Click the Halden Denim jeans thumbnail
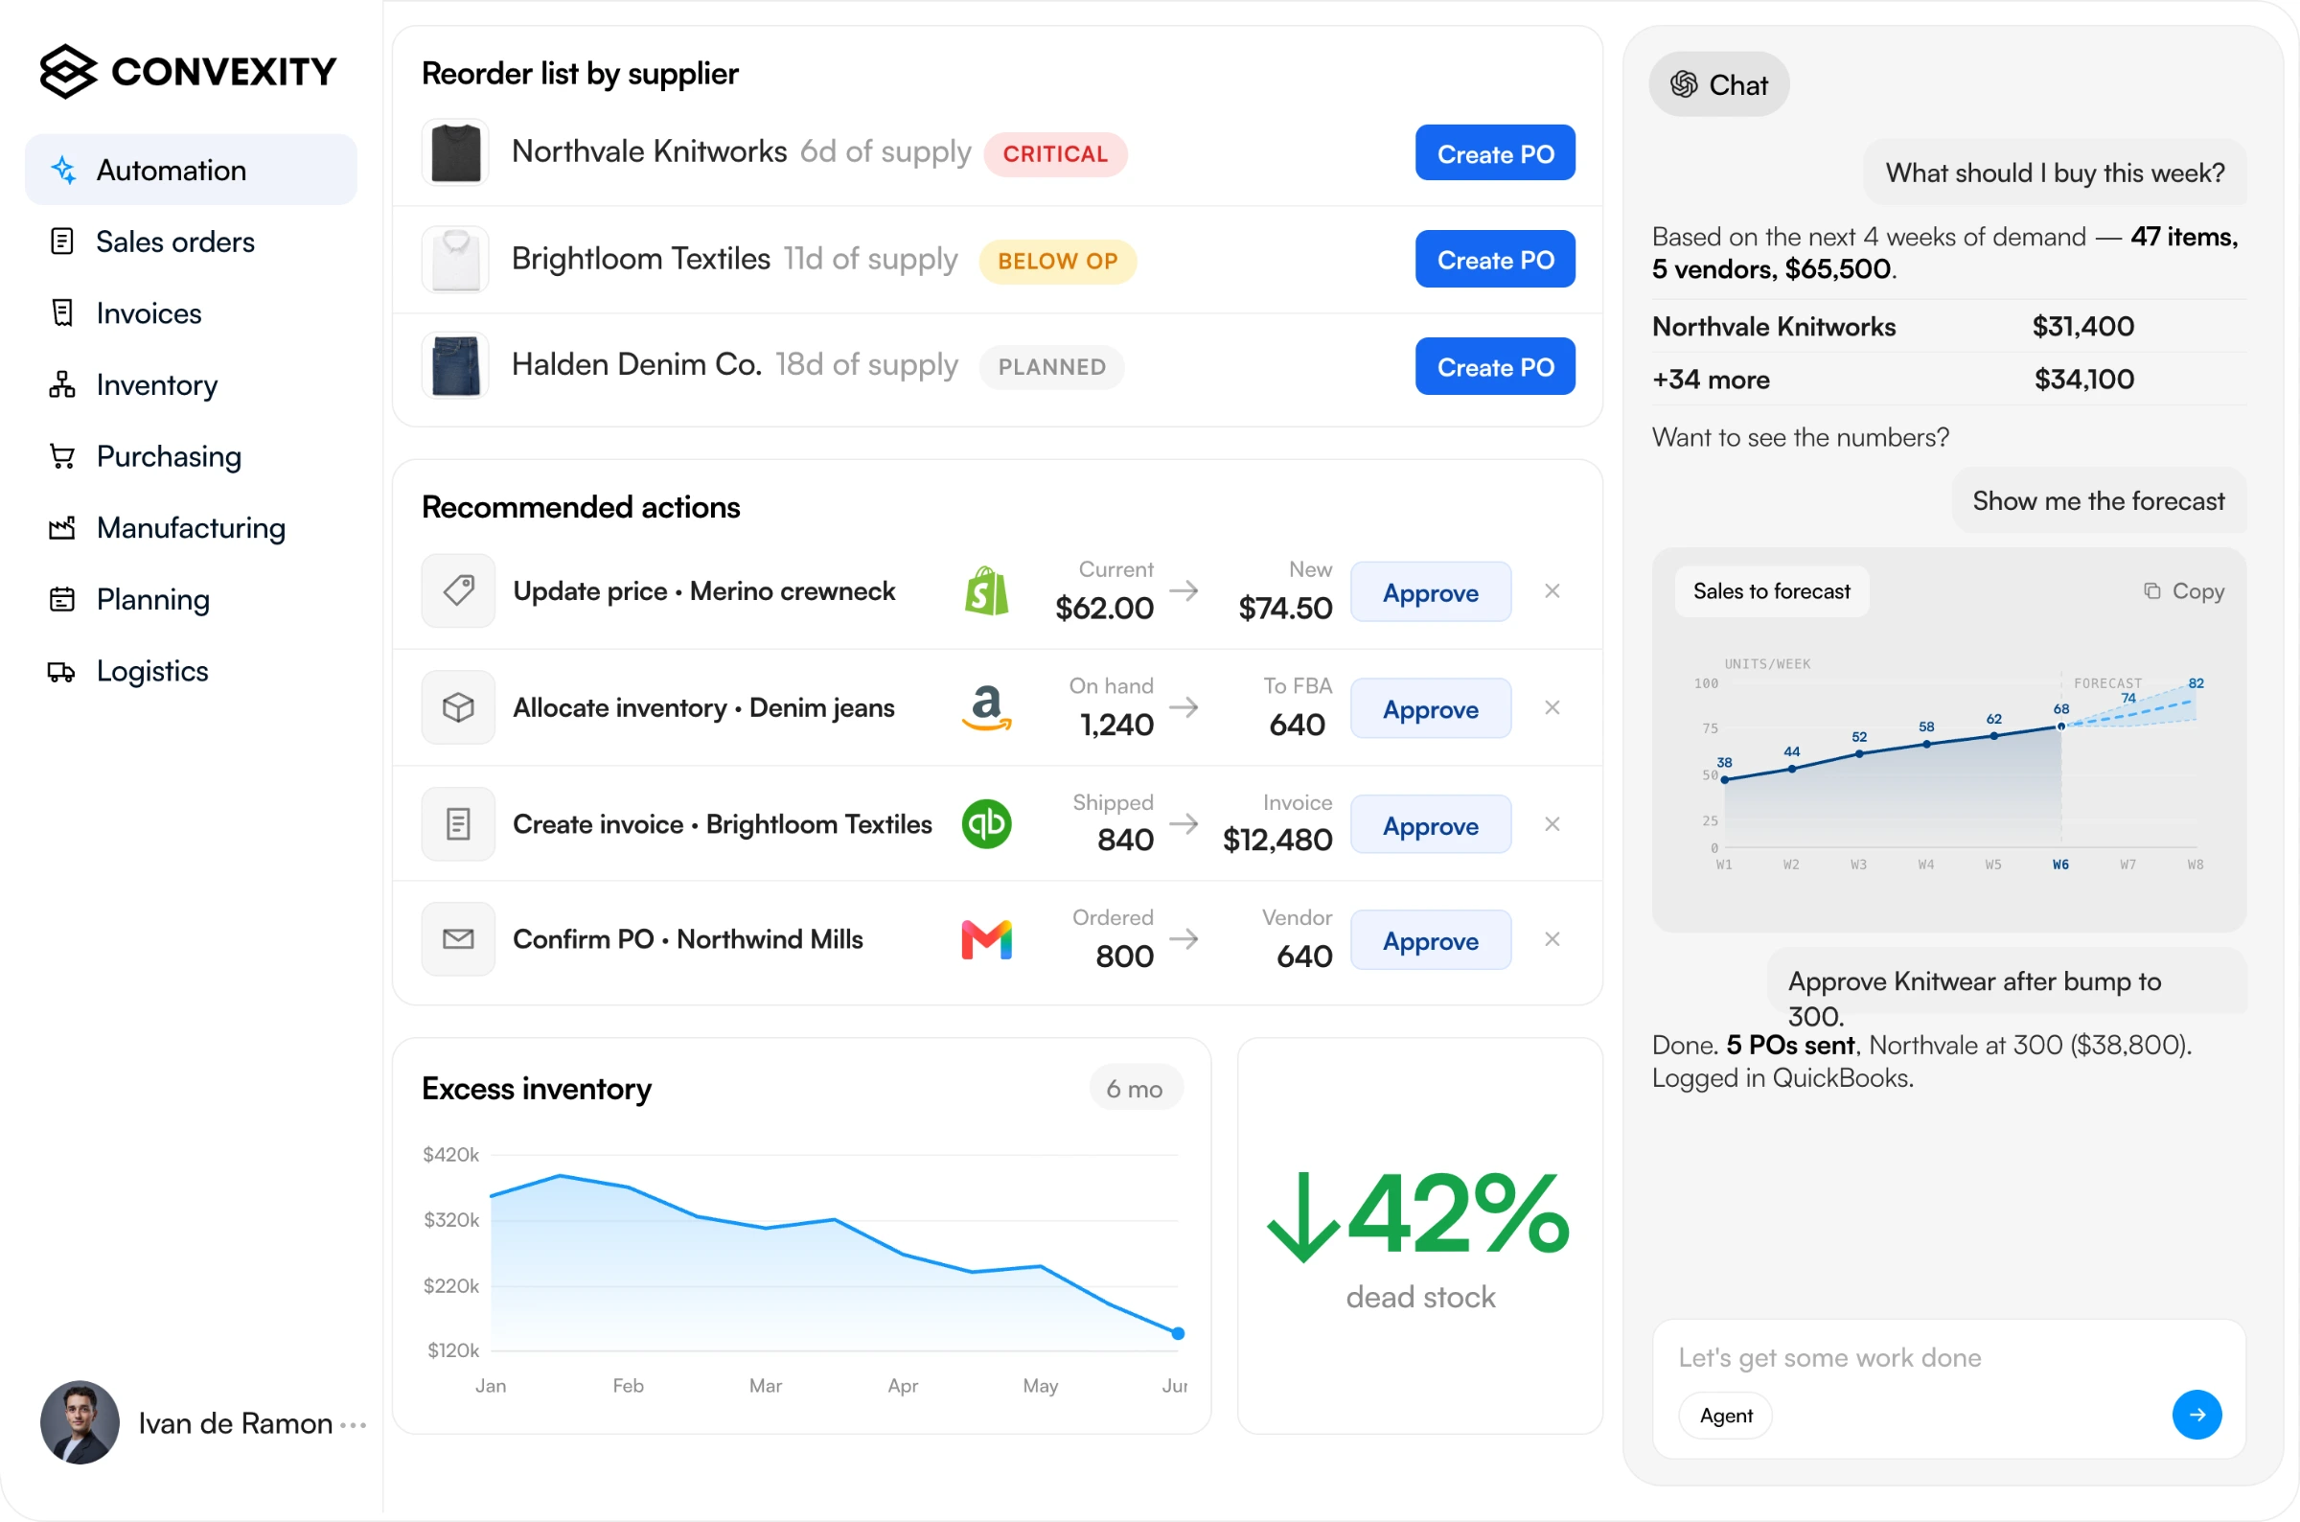The image size is (2300, 1522). (455, 366)
